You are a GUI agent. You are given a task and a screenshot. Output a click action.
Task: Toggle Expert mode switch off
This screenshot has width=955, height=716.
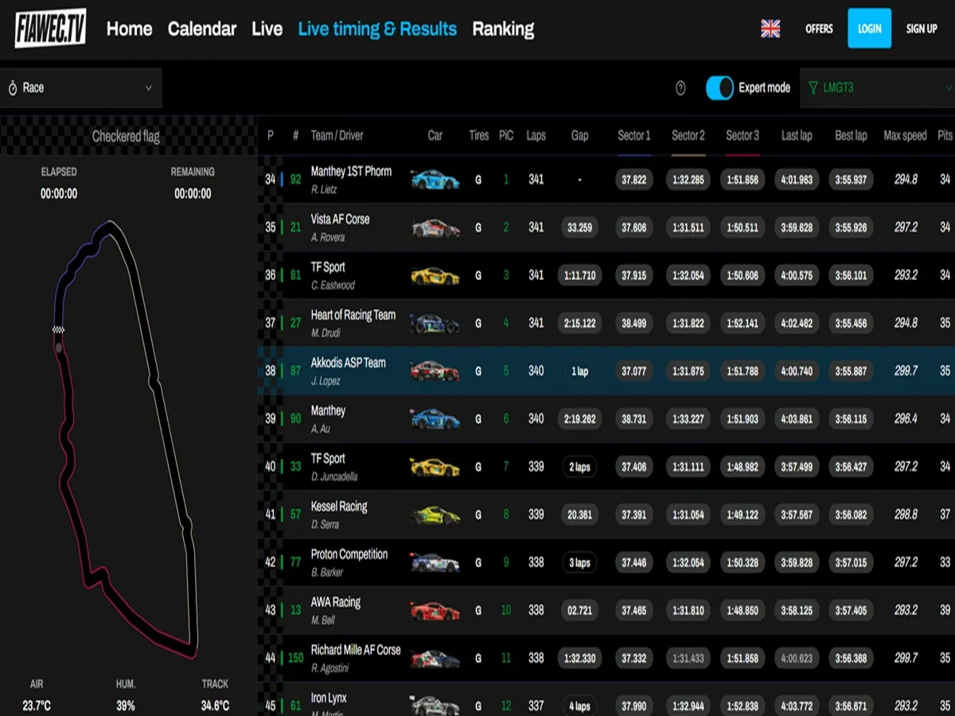point(719,88)
